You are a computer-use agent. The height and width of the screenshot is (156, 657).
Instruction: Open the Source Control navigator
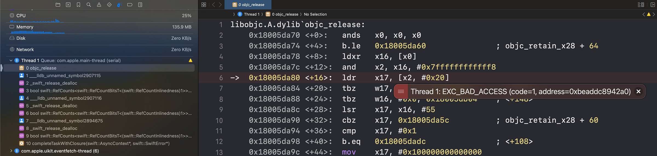(x=68, y=5)
